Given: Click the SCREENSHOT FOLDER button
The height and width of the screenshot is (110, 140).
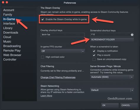Looking at the screenshot, I should click(112, 40).
